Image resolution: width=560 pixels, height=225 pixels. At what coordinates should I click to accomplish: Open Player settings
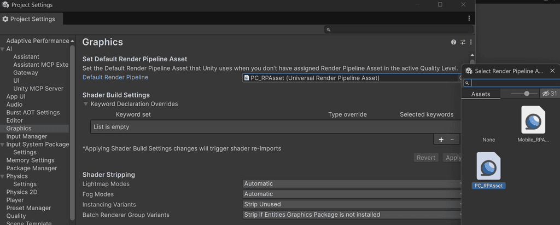click(x=15, y=200)
